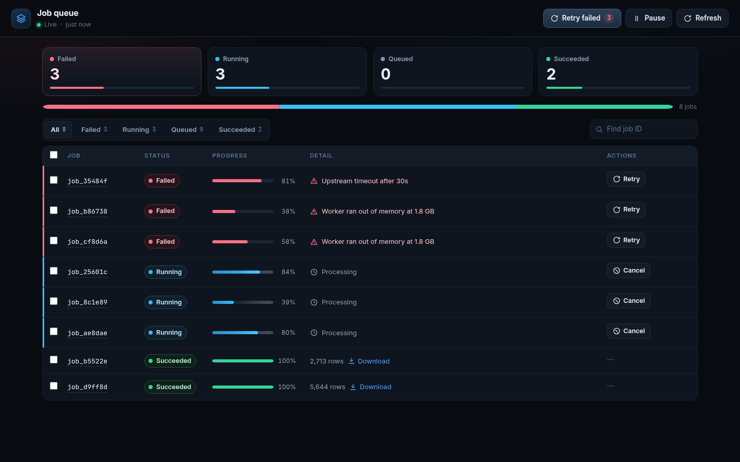Click the Job queue layers logo icon
The width and height of the screenshot is (740, 462).
pos(21,18)
